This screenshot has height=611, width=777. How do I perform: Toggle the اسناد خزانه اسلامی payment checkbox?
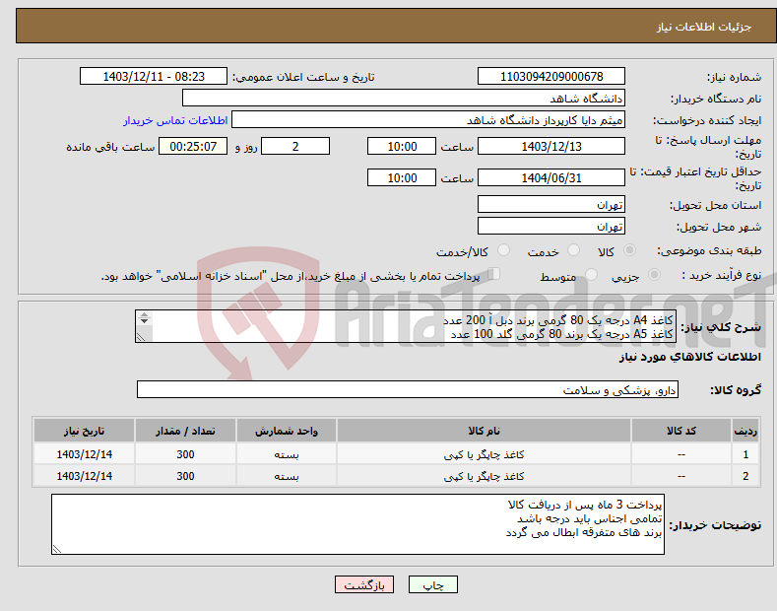click(494, 274)
